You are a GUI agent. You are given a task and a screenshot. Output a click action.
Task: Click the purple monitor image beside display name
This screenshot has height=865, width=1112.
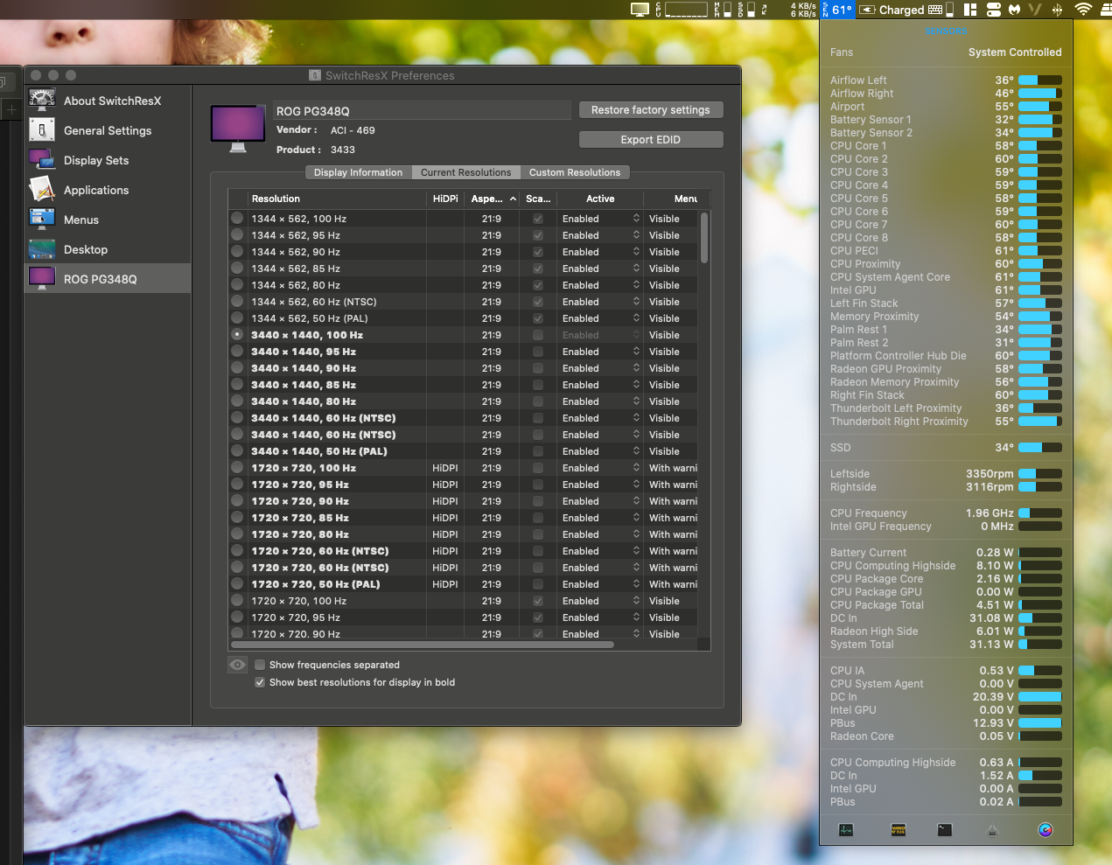coord(238,129)
